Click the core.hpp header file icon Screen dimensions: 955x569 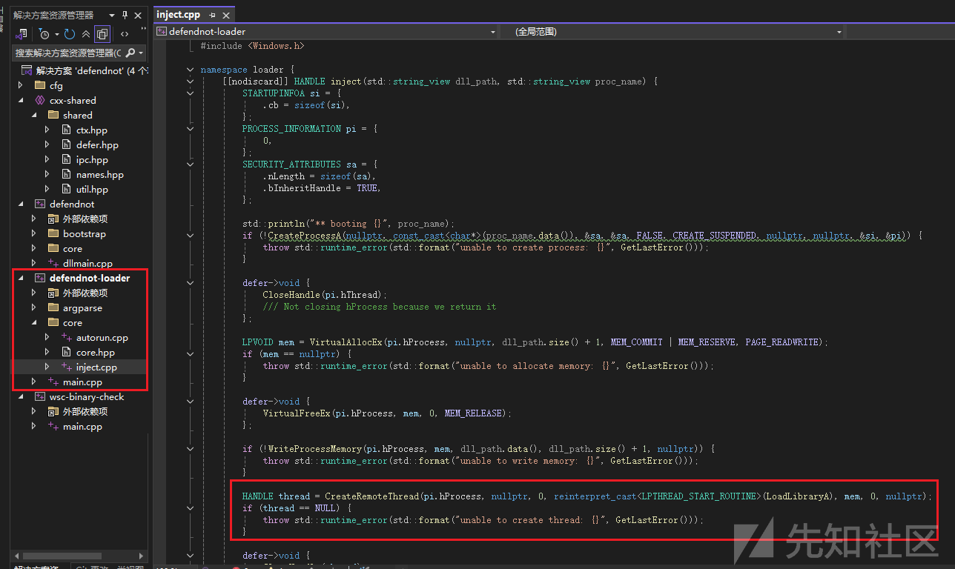pyautogui.click(x=67, y=353)
